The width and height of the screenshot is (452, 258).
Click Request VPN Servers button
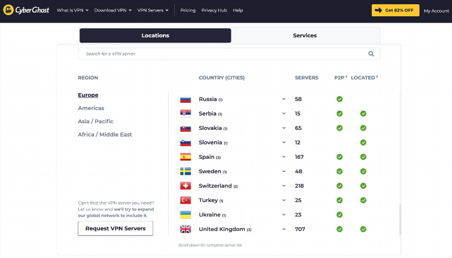click(x=115, y=229)
